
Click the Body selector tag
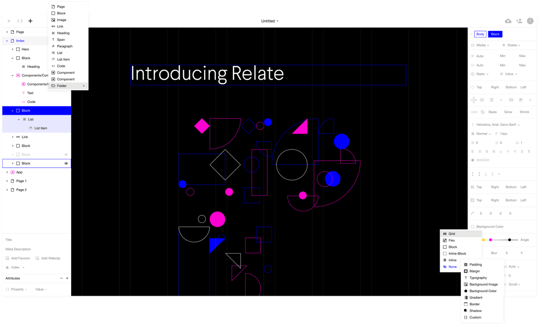click(480, 34)
